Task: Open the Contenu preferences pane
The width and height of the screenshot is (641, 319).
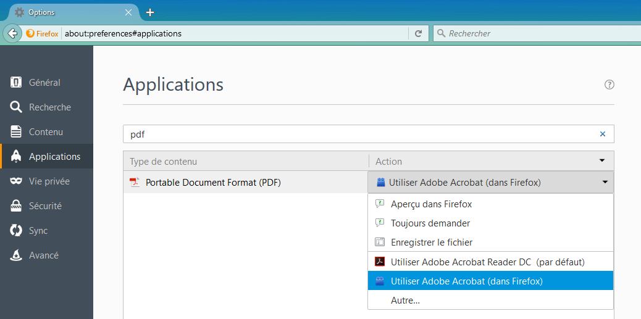Action: click(46, 132)
